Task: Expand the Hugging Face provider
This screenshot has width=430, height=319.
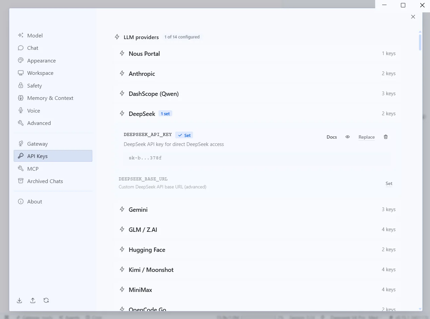Action: (257, 250)
